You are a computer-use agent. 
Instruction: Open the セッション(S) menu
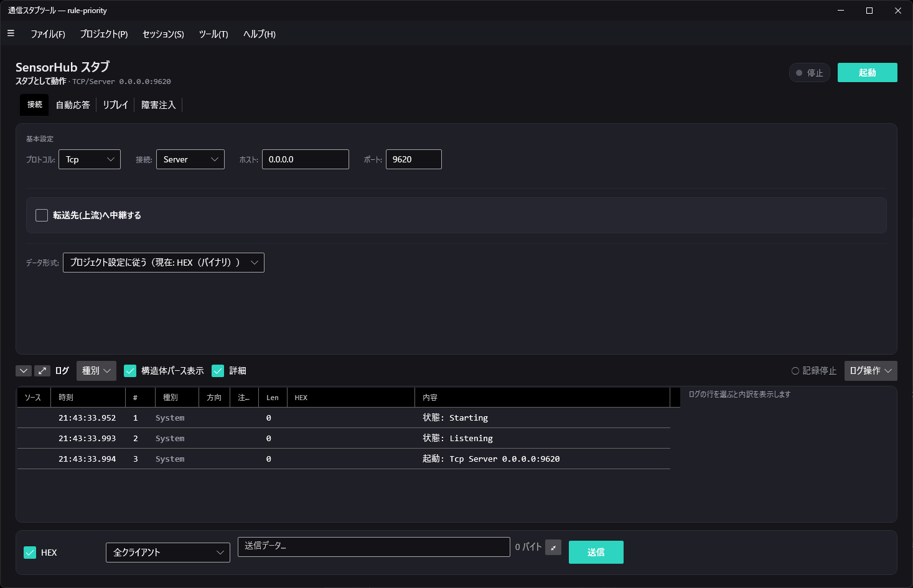click(163, 34)
